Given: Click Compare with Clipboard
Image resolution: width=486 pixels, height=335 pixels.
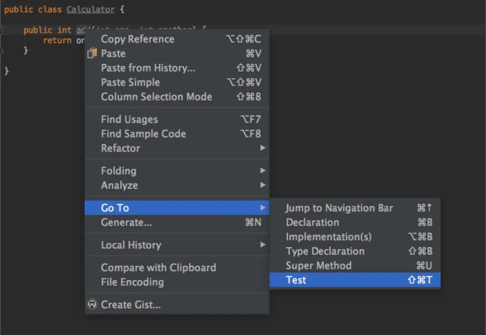Looking at the screenshot, I should (158, 267).
